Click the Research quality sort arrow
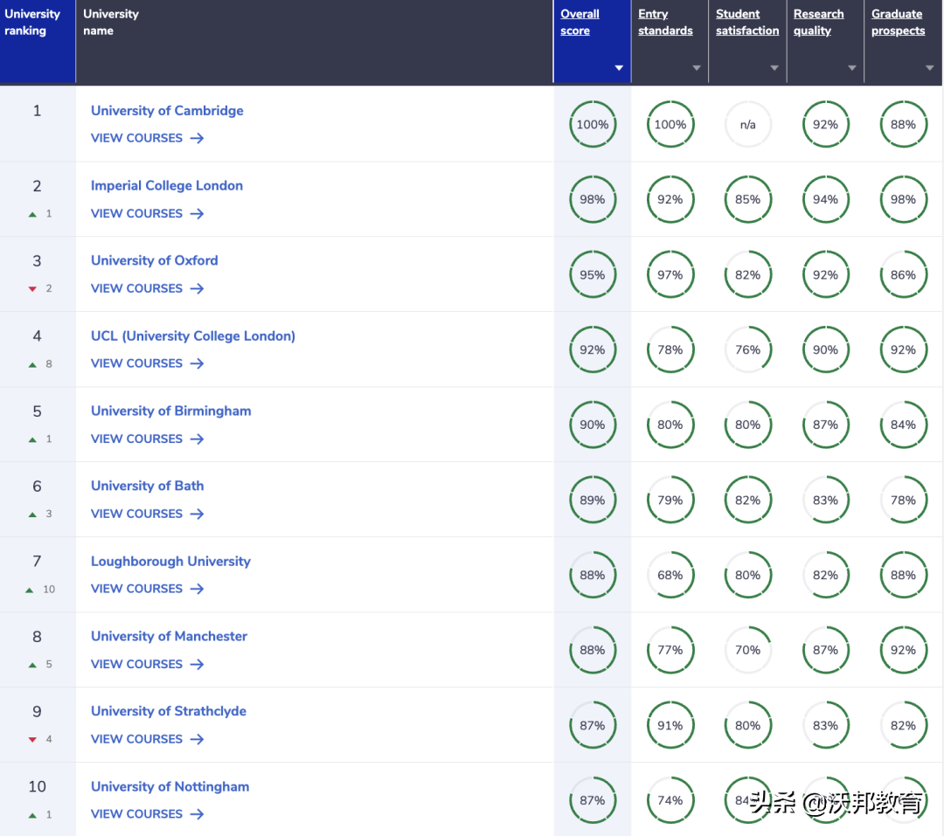The image size is (944, 836). click(x=852, y=68)
